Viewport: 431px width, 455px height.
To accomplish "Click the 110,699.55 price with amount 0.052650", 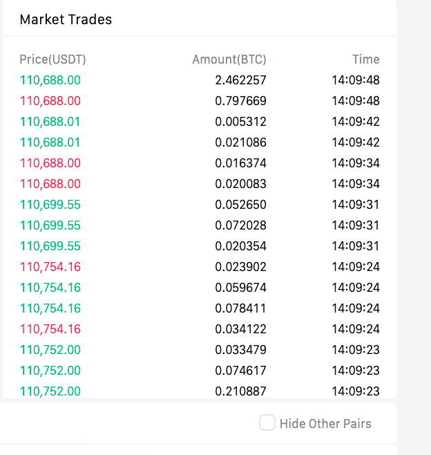I will pyautogui.click(x=50, y=205).
